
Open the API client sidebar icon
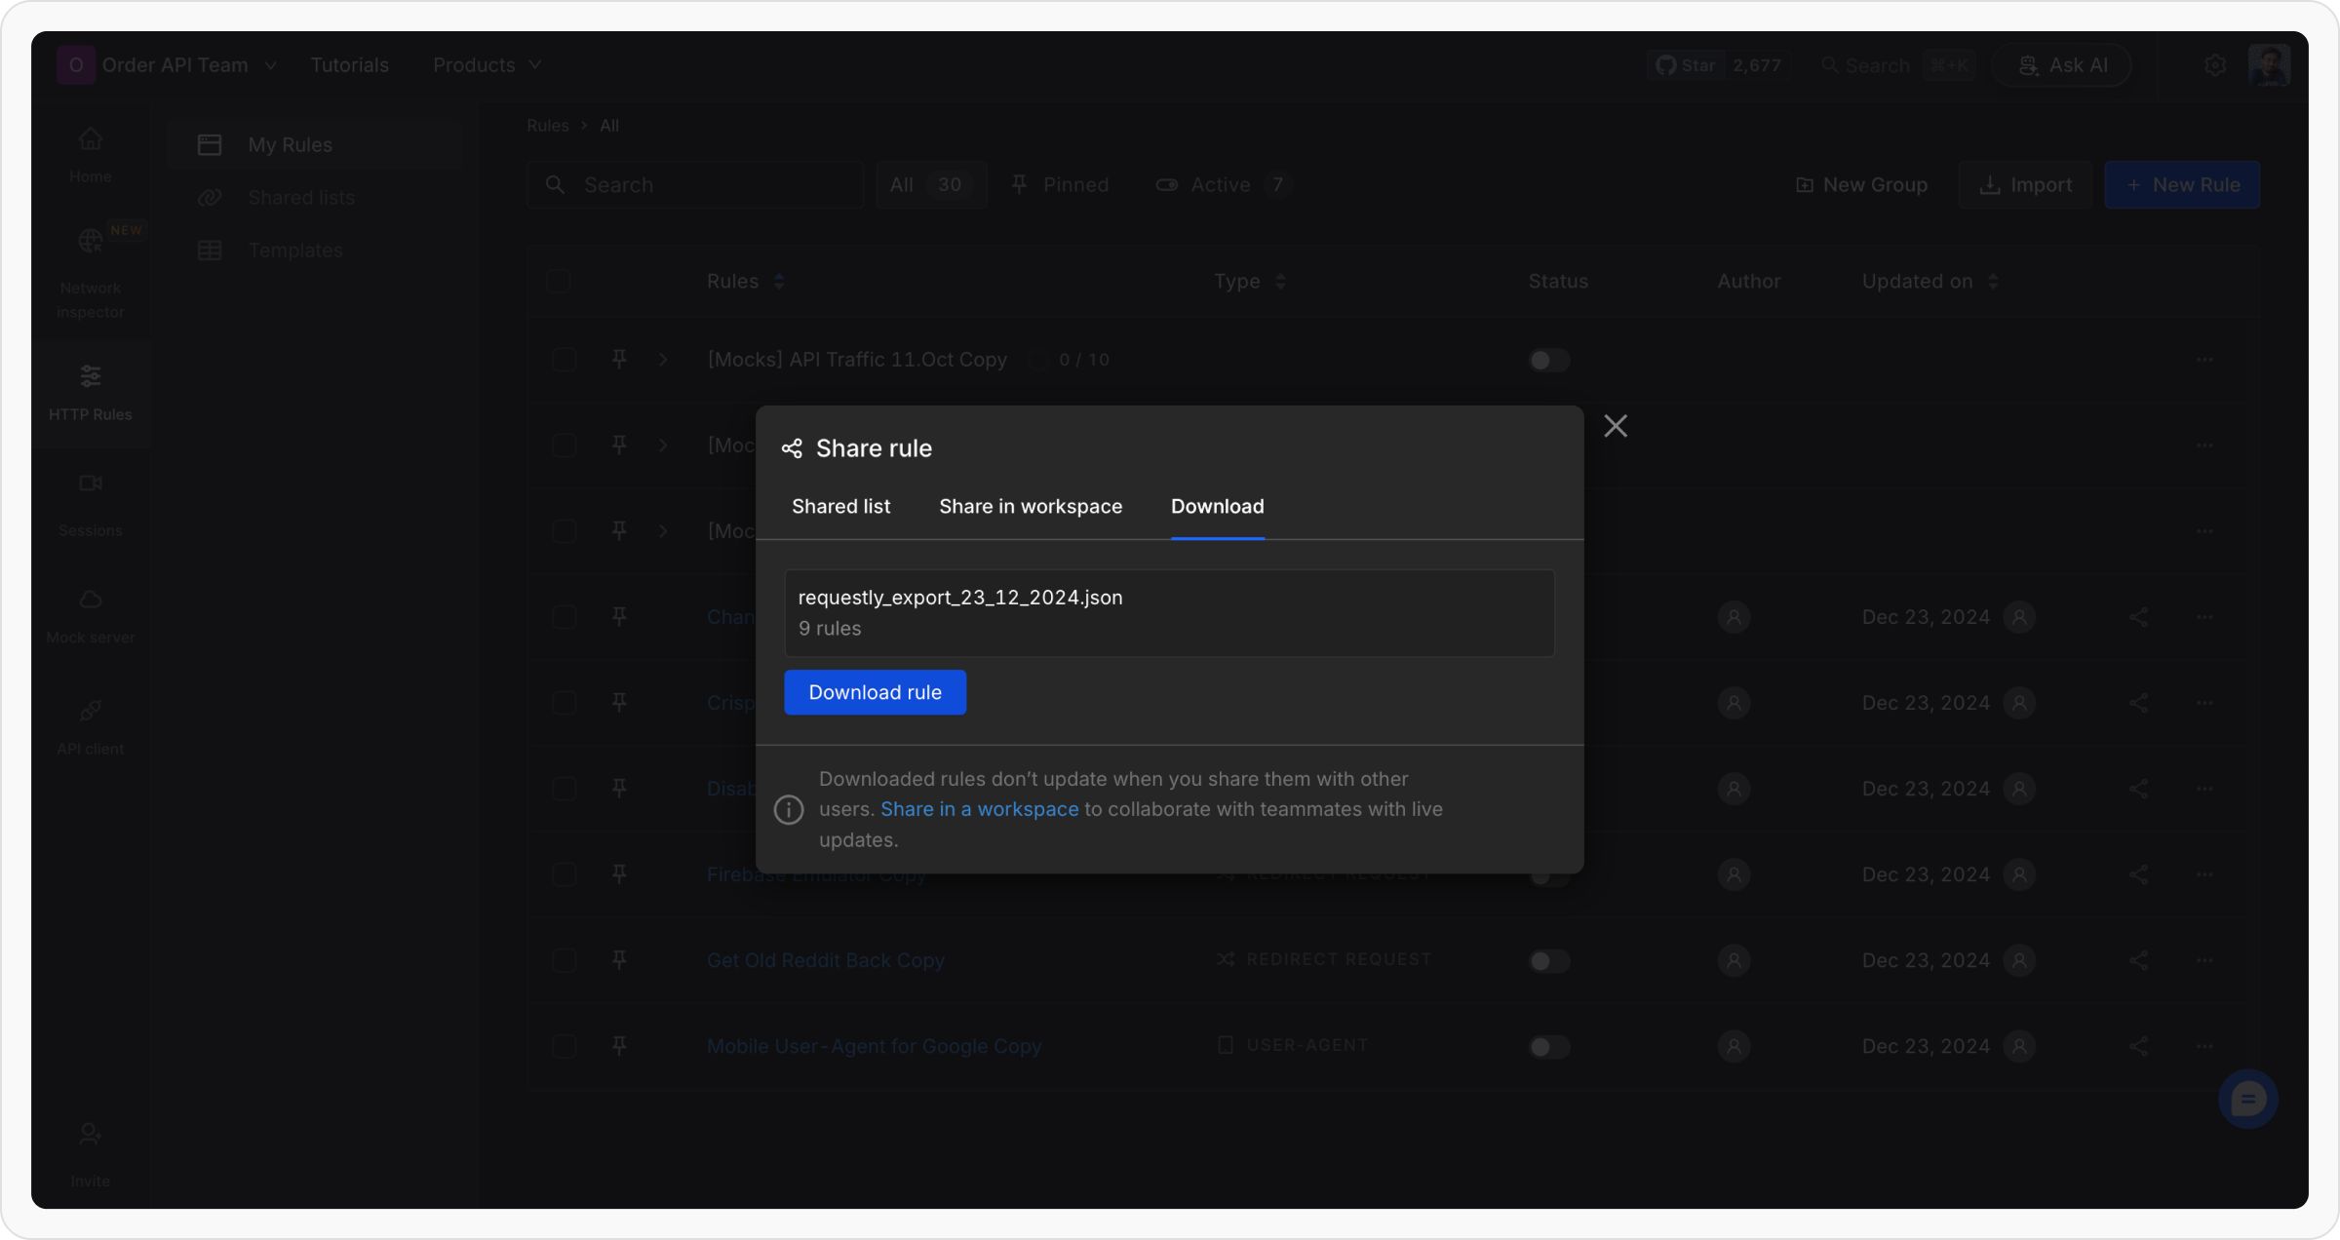[x=90, y=711]
